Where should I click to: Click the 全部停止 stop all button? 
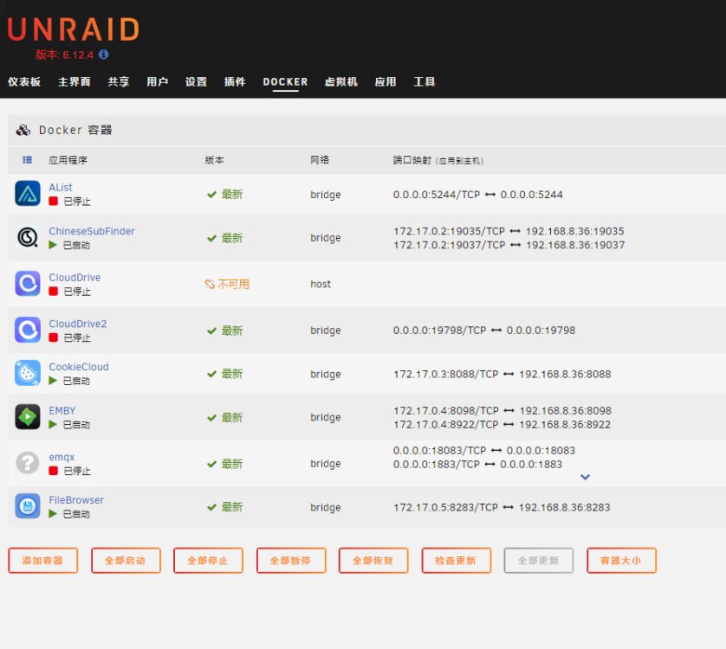pyautogui.click(x=208, y=560)
